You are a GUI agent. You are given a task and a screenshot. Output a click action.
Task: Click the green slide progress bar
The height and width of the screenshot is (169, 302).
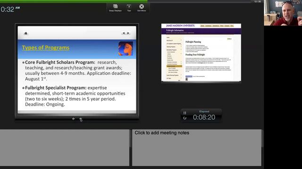(74, 1)
